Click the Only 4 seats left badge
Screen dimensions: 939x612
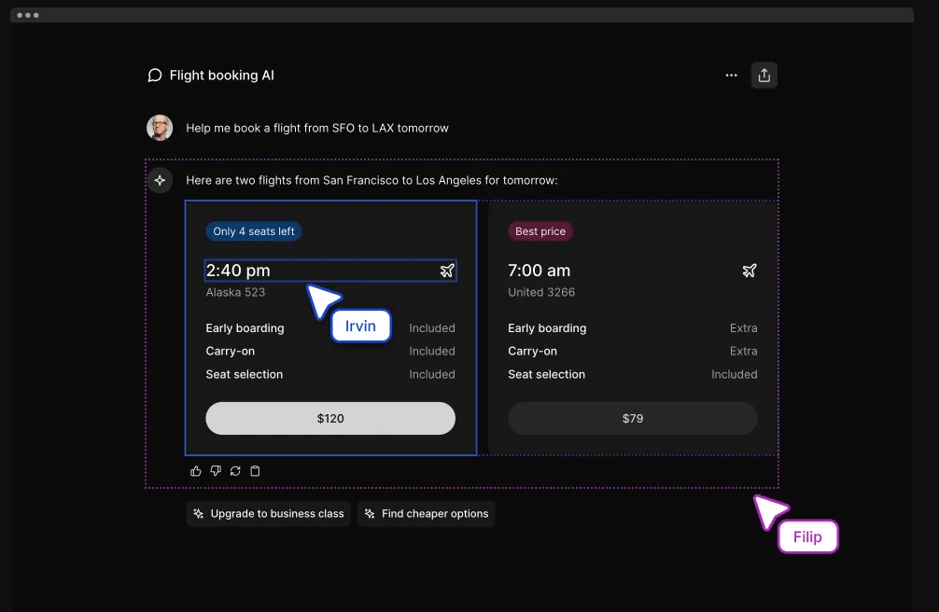pyautogui.click(x=254, y=231)
